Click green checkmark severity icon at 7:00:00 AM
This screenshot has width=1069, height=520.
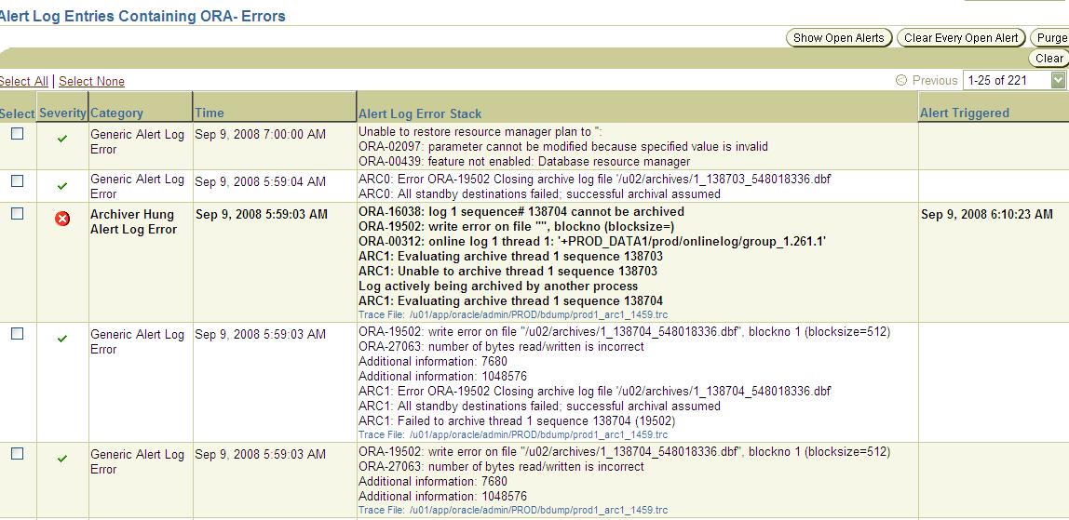click(62, 139)
